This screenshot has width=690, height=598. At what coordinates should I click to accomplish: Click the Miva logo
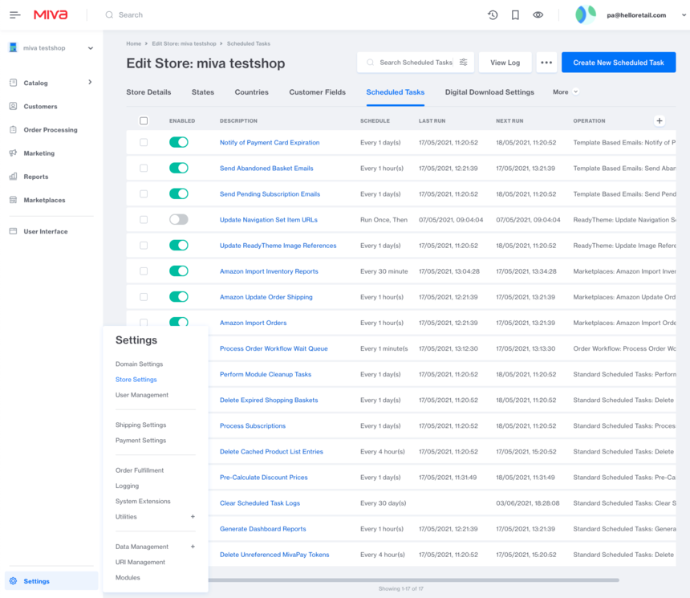pos(51,15)
